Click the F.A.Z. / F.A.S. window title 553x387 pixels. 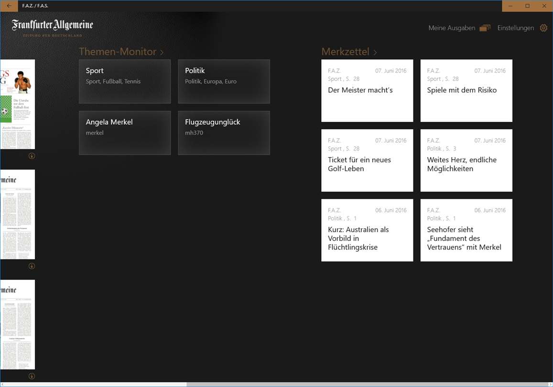tap(35, 6)
